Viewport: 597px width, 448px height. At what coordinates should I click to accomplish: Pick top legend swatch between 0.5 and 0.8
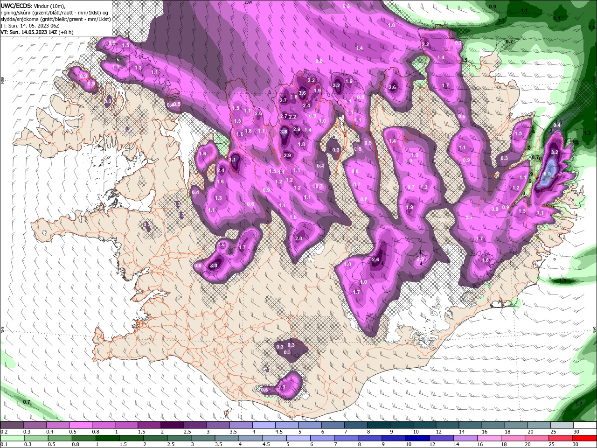coord(80,425)
